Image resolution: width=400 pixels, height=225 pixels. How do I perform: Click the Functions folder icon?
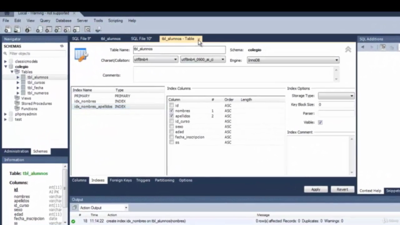pyautogui.click(x=17, y=109)
